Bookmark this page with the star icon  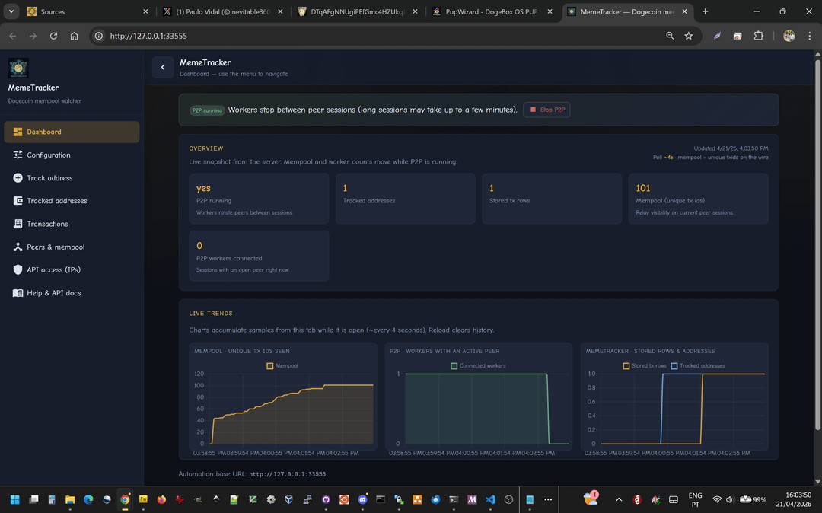tap(689, 36)
